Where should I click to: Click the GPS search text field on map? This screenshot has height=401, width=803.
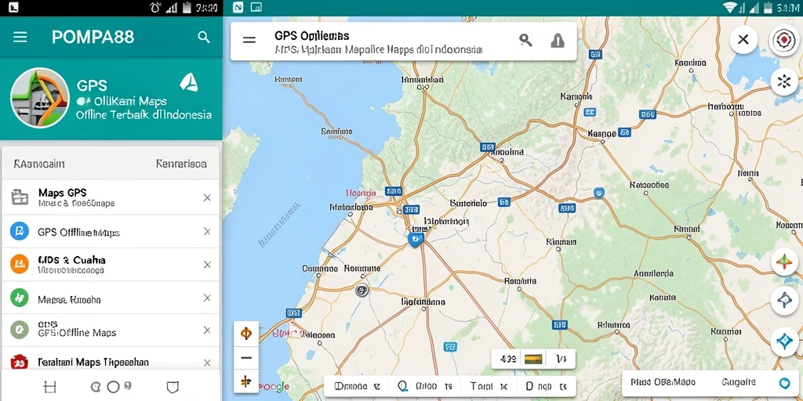coord(379,42)
